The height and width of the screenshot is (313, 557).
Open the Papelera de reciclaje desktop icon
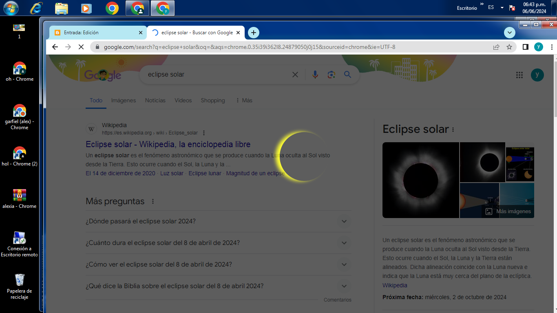19,287
